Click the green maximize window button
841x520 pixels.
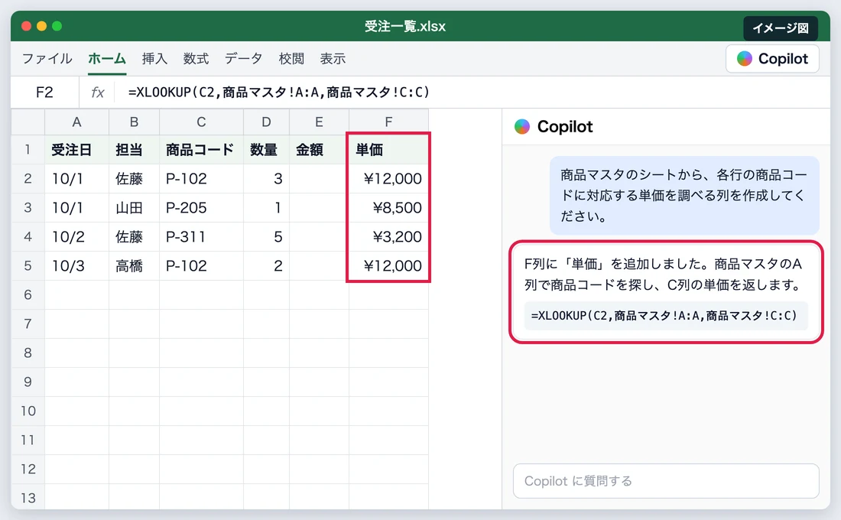pyautogui.click(x=57, y=26)
